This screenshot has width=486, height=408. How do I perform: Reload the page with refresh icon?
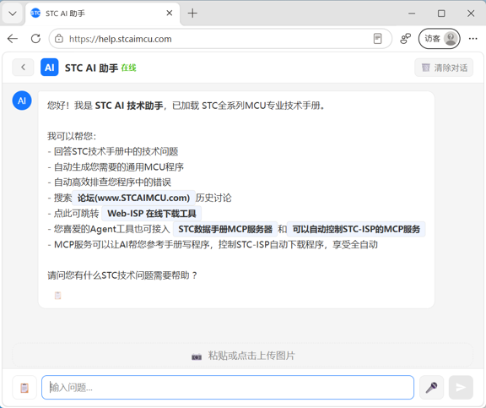[x=35, y=39]
